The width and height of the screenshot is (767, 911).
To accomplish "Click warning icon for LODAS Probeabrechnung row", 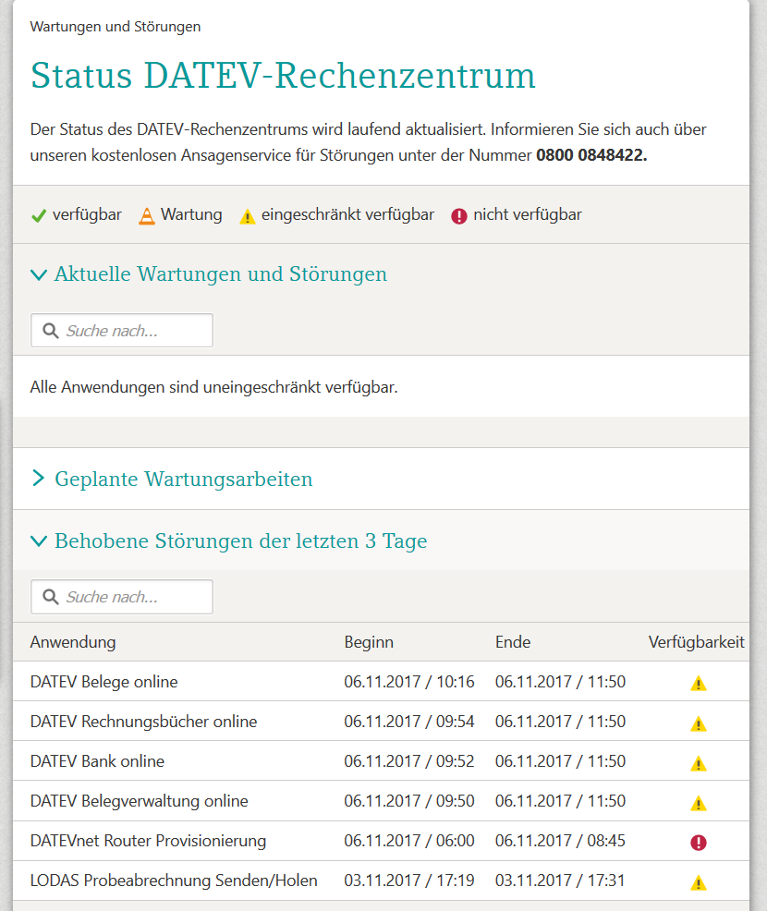I will click(699, 882).
